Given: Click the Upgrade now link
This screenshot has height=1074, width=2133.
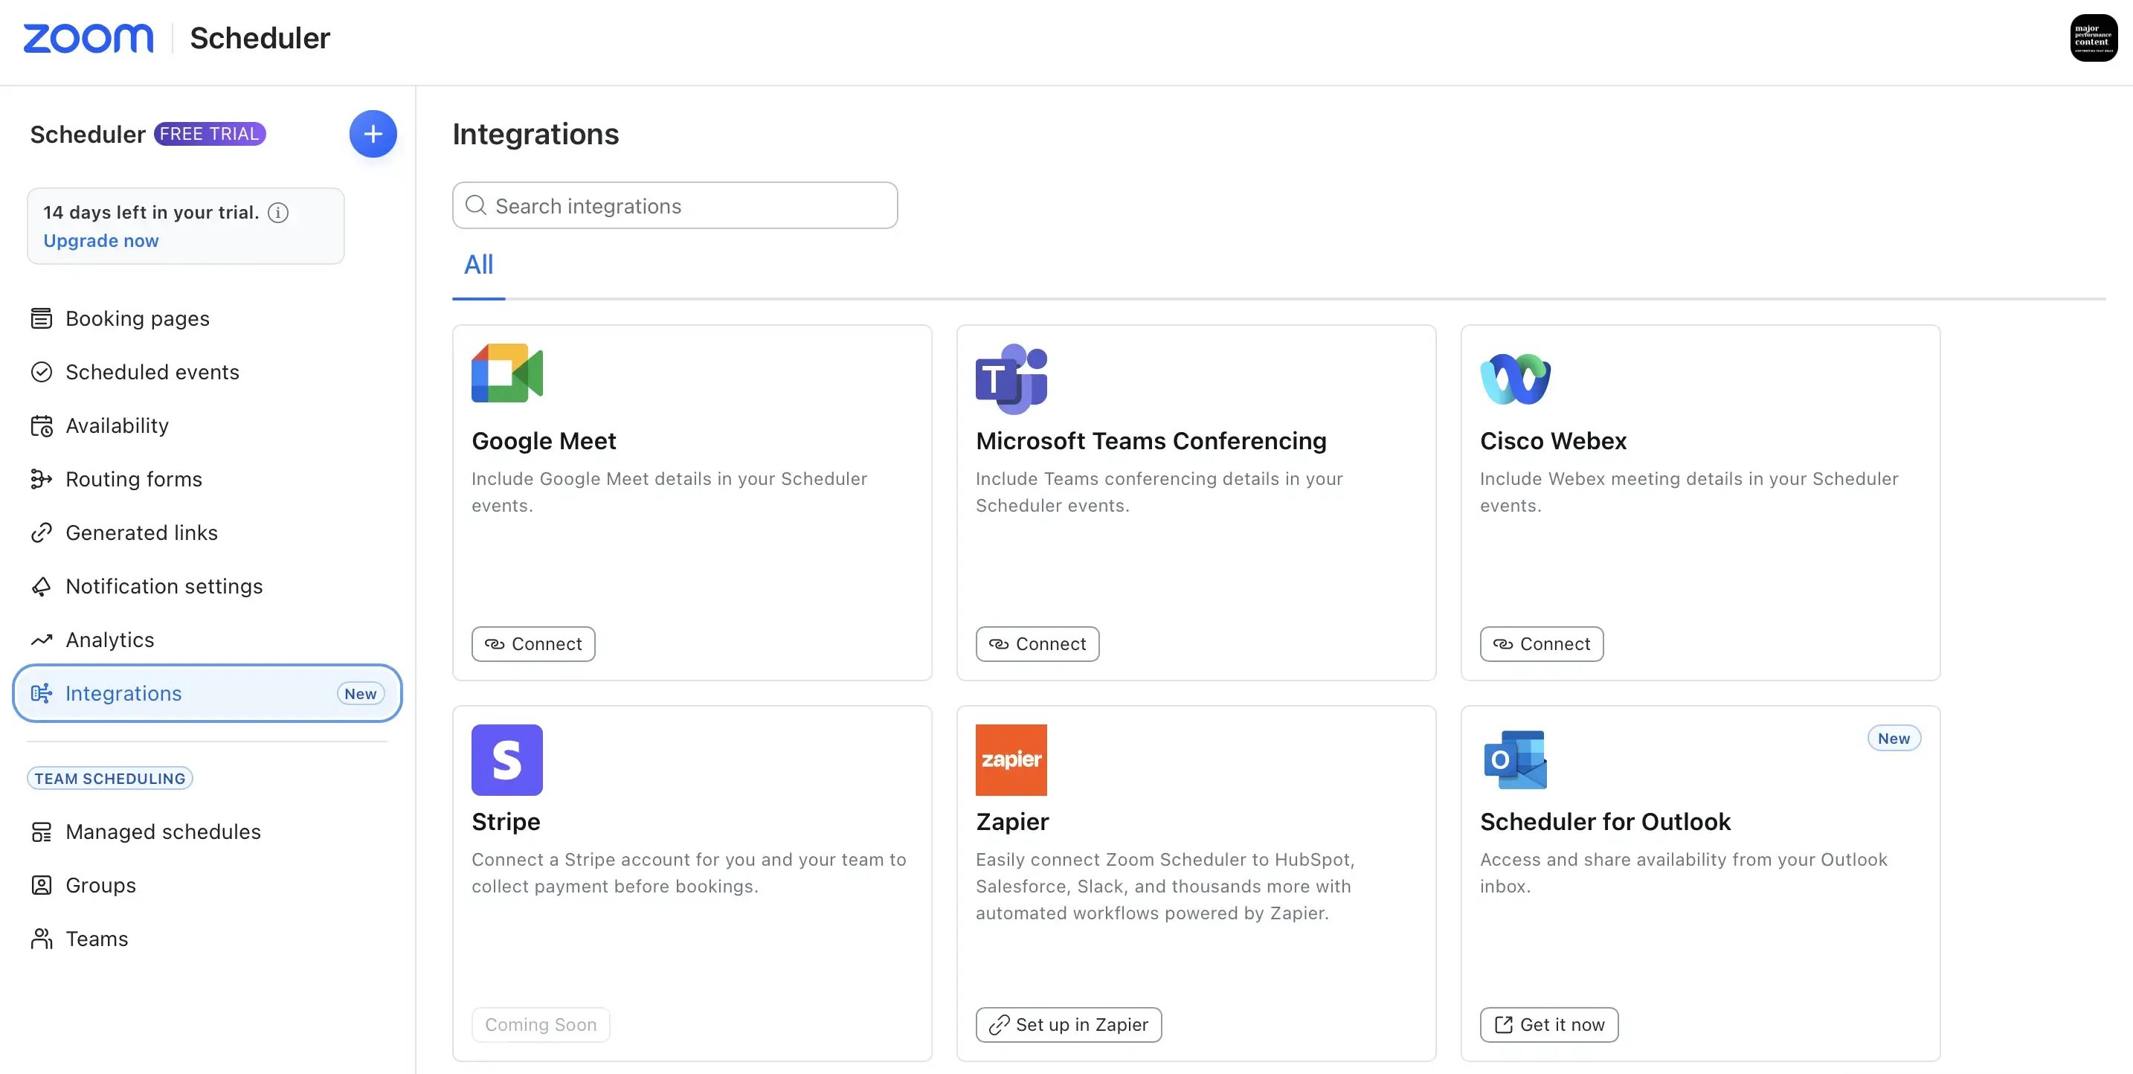Looking at the screenshot, I should [101, 241].
